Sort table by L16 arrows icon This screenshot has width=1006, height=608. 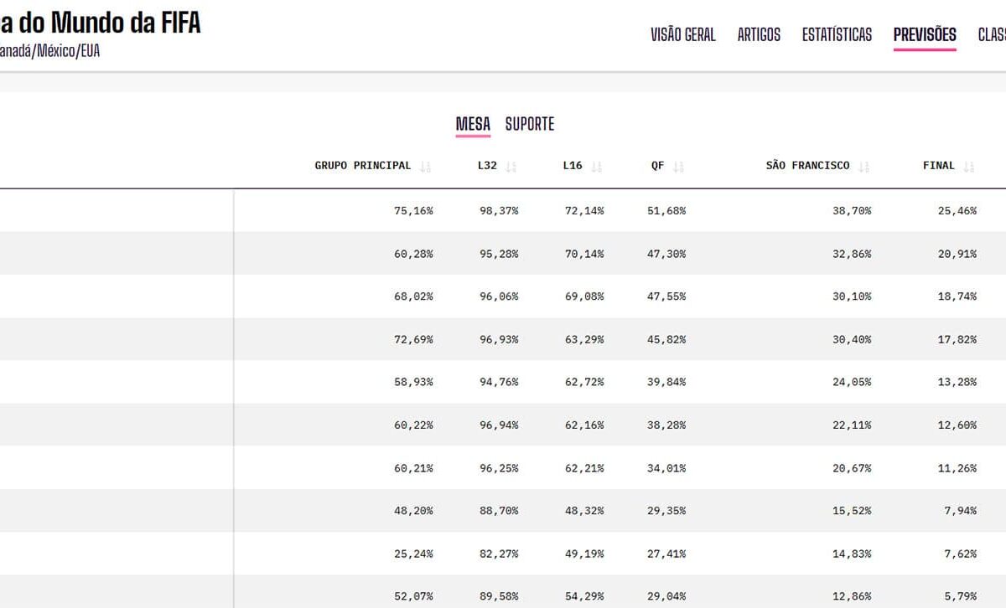(597, 167)
